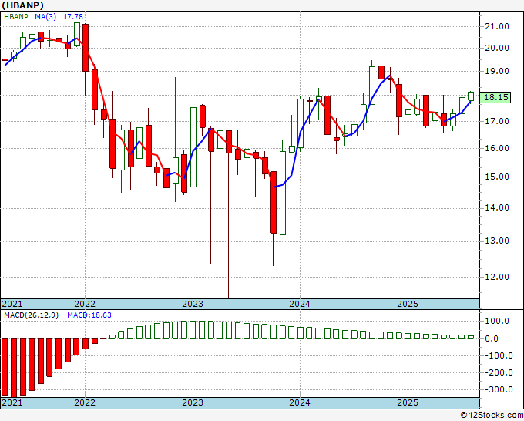Viewport: 524px width, 421px height.
Task: Click the MA(3) indicator label
Action: coord(45,16)
